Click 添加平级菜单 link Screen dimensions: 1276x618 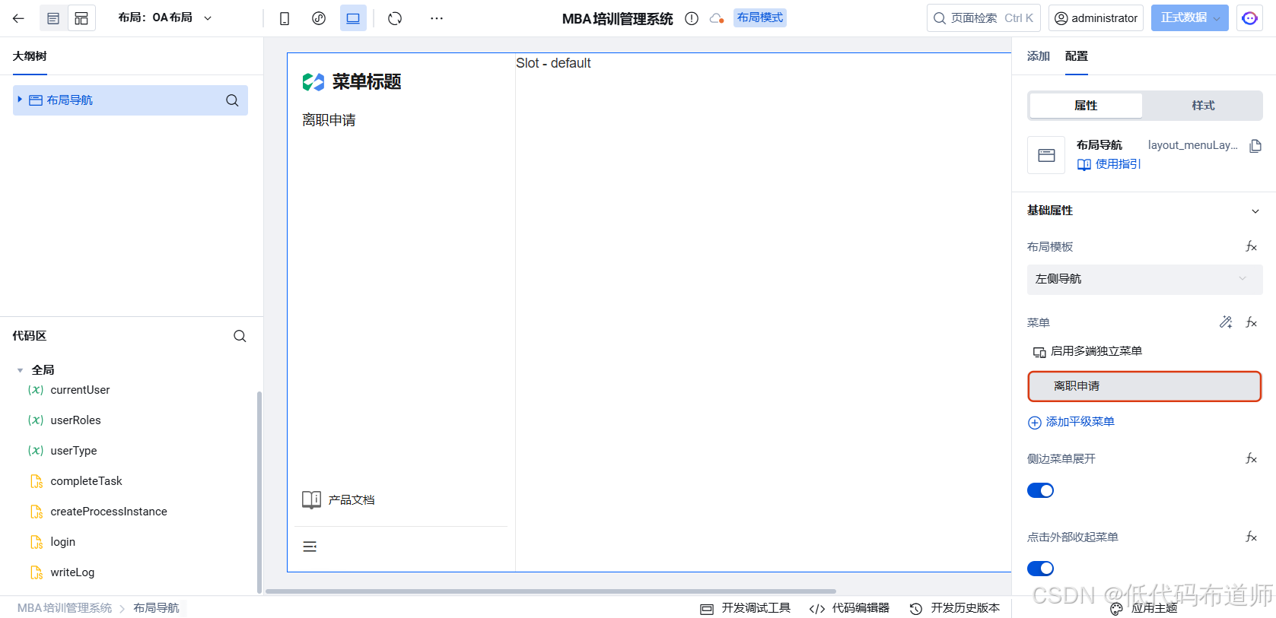(1071, 422)
